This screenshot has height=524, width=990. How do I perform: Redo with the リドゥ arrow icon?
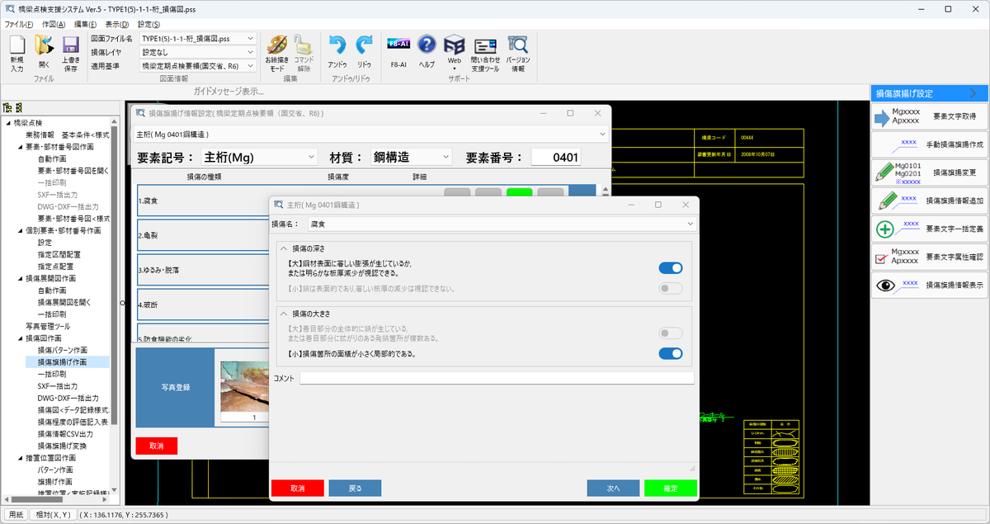click(364, 52)
